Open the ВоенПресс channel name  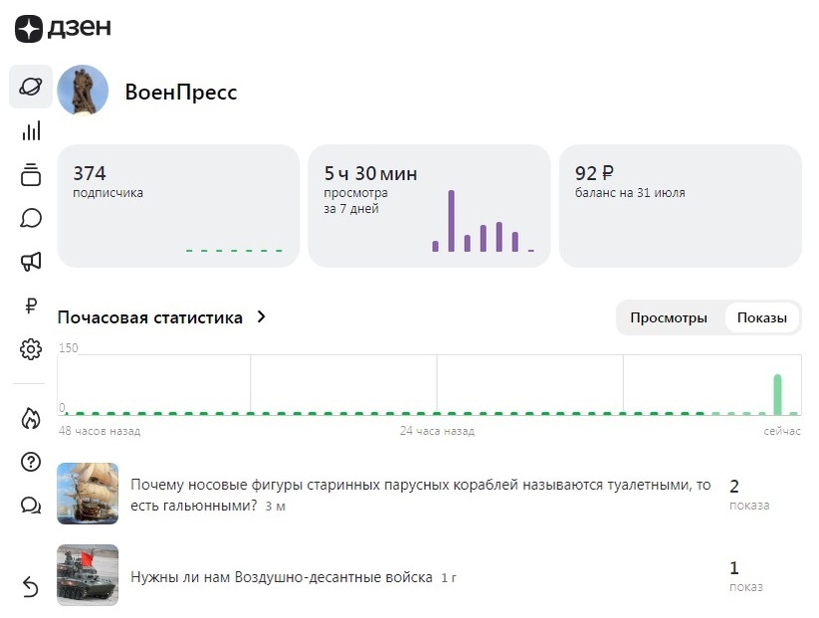click(181, 92)
